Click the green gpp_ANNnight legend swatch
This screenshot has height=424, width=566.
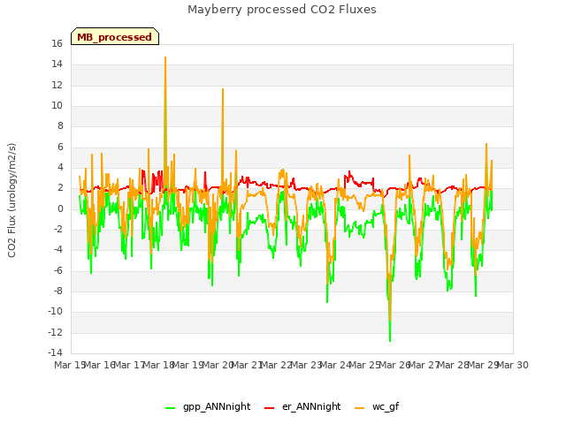[170, 408]
